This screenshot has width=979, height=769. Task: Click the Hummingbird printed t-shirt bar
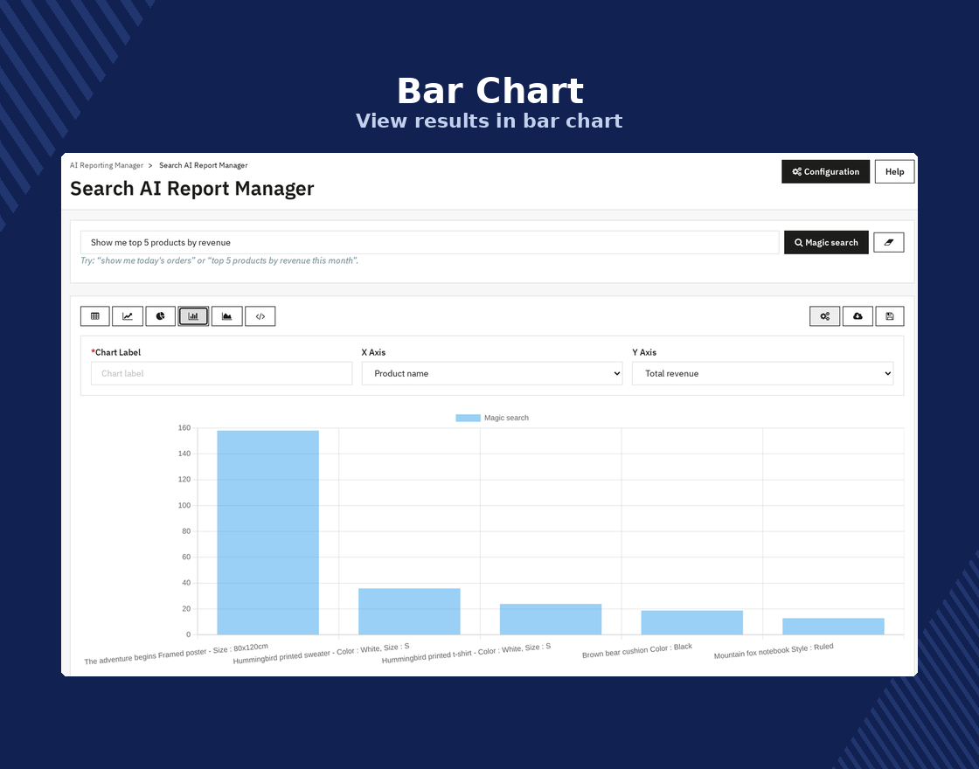click(x=551, y=620)
